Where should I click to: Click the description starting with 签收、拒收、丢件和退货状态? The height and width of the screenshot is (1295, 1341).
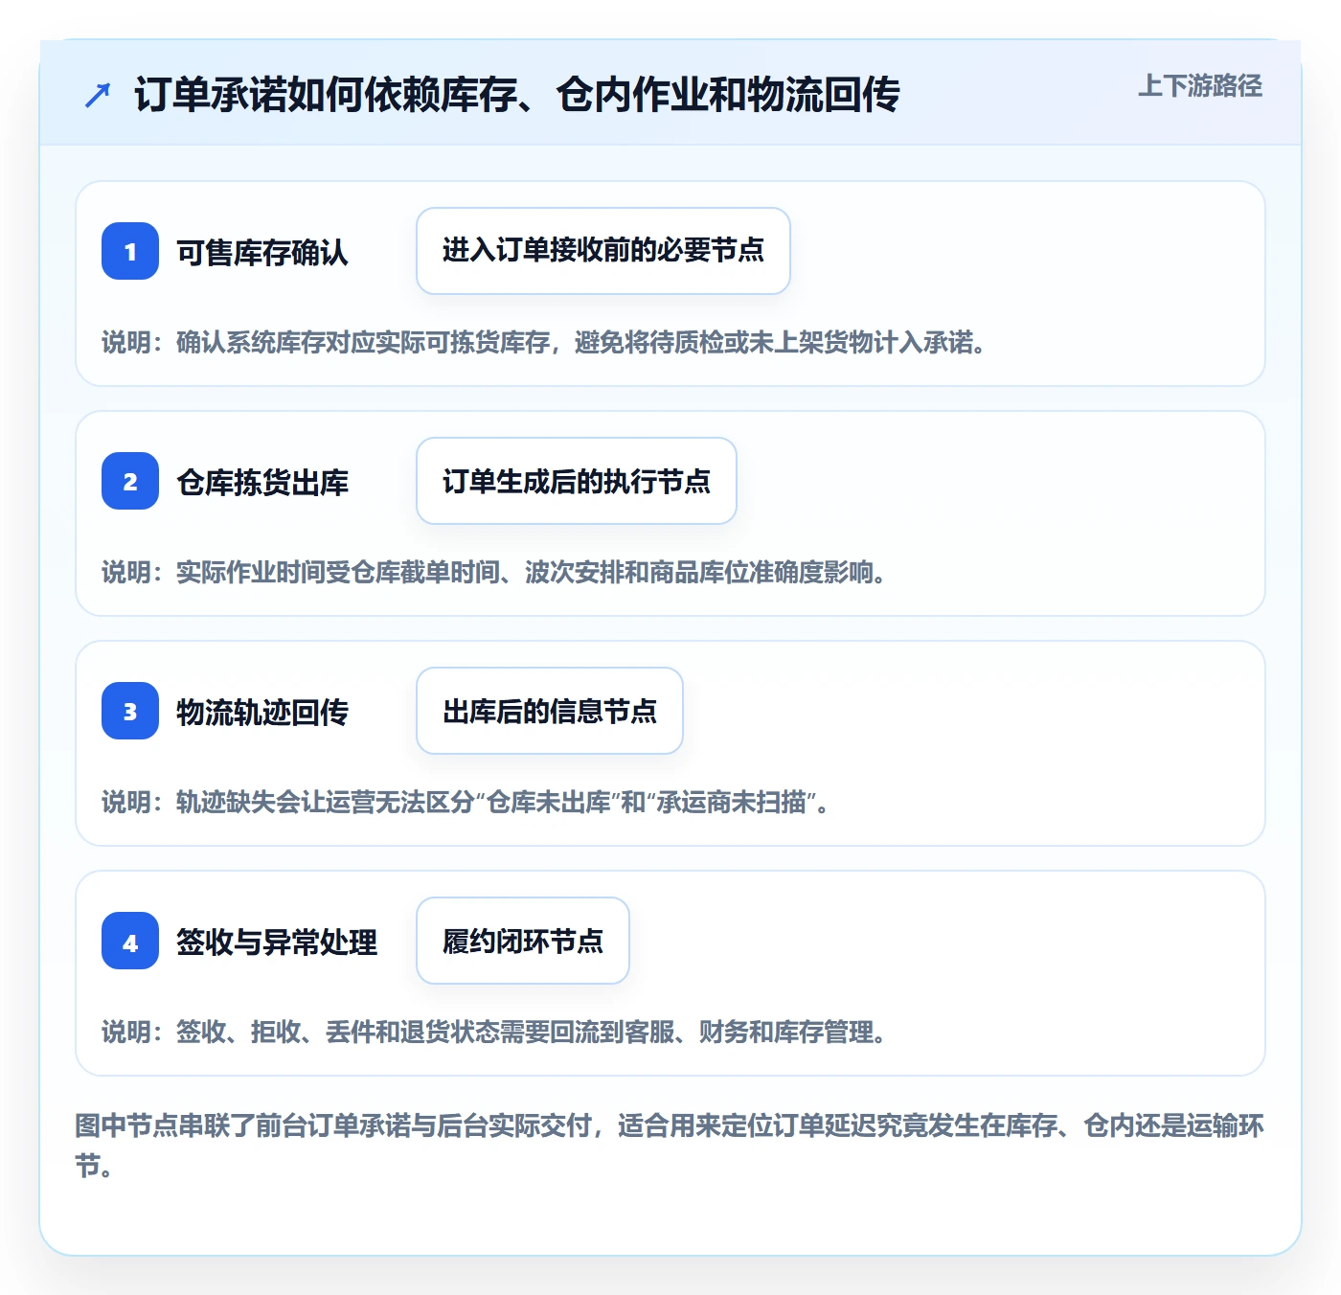(x=494, y=1033)
